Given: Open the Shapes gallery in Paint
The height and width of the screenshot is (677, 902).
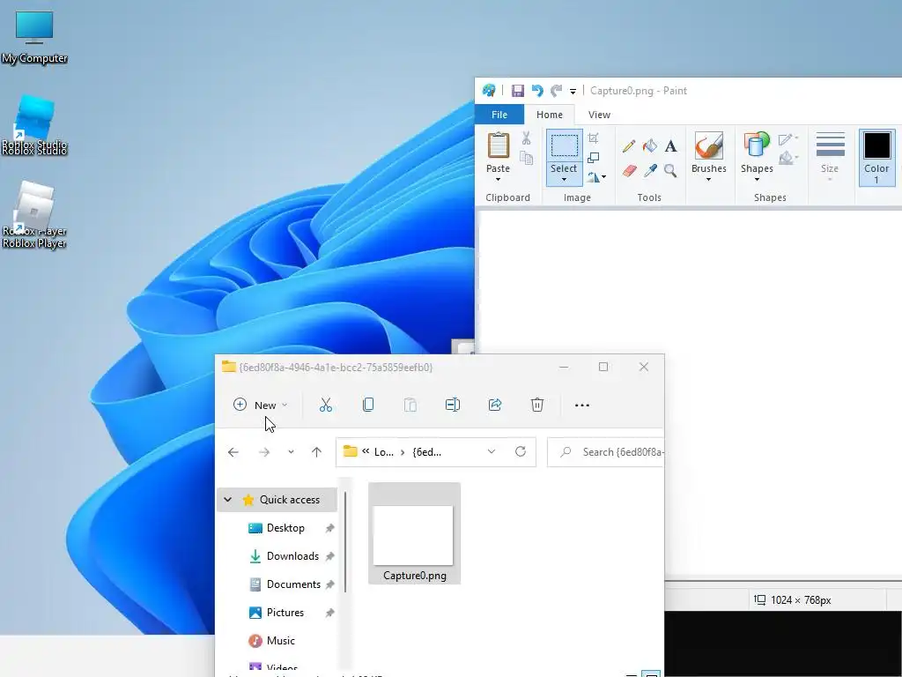Looking at the screenshot, I should click(x=757, y=157).
